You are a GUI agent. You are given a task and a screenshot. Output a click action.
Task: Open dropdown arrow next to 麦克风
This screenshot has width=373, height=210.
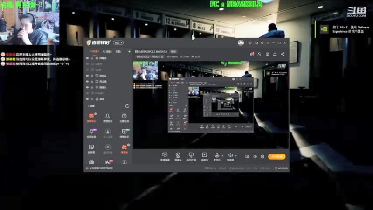tap(222, 156)
